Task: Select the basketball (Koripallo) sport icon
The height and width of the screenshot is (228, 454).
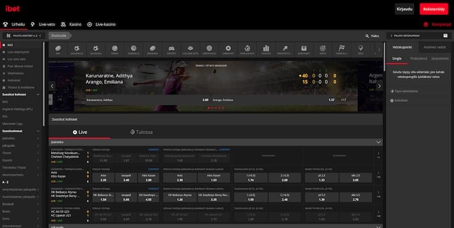Action: (133, 50)
